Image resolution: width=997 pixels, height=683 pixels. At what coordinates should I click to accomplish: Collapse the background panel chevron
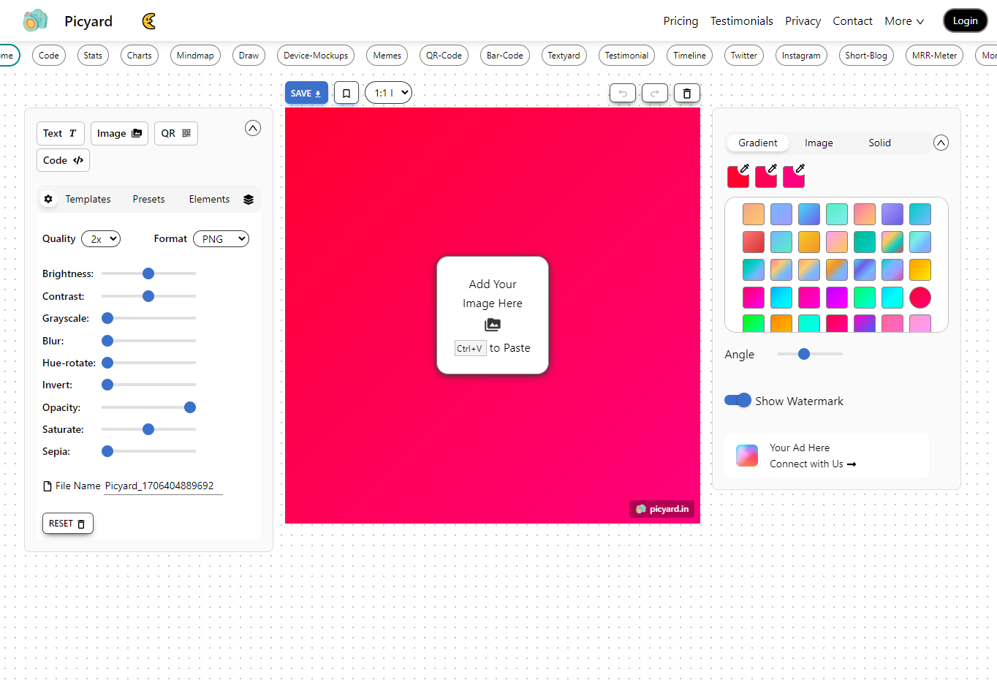941,143
